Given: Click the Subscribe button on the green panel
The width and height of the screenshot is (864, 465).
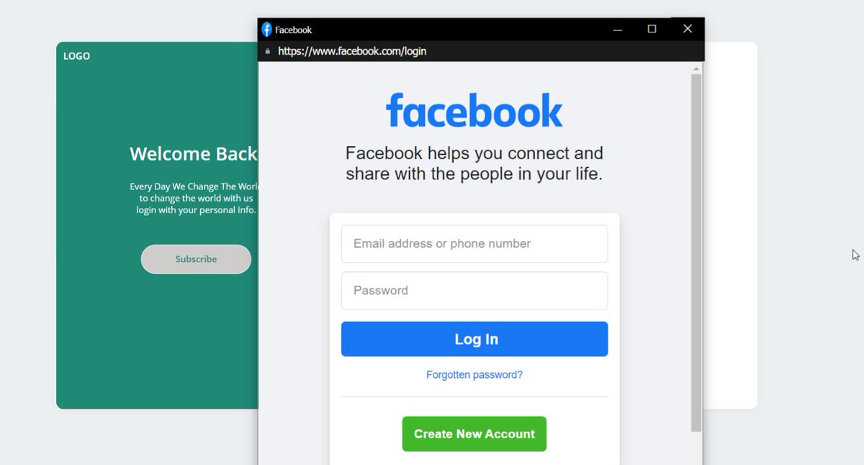Looking at the screenshot, I should tap(196, 259).
